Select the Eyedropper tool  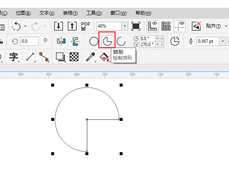click(90, 57)
